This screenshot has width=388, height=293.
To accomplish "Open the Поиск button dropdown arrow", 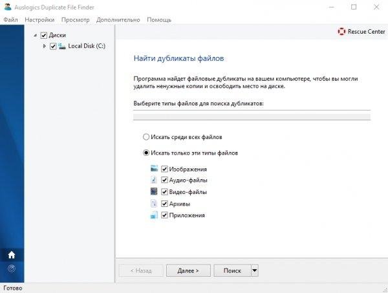I will pos(255,270).
